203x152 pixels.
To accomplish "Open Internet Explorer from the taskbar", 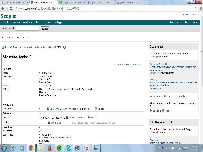I will 13,148.
